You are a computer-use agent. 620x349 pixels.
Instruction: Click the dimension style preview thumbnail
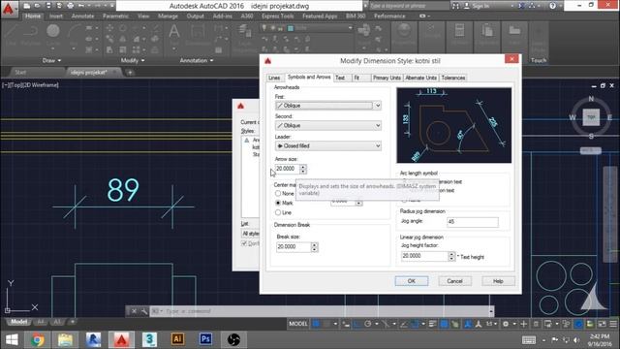coord(454,125)
